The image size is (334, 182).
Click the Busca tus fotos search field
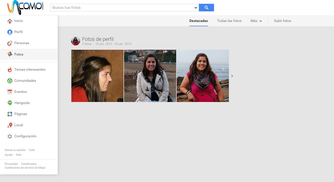122,8
